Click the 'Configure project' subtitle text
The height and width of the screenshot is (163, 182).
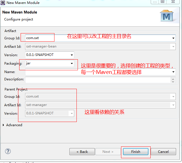(19, 19)
